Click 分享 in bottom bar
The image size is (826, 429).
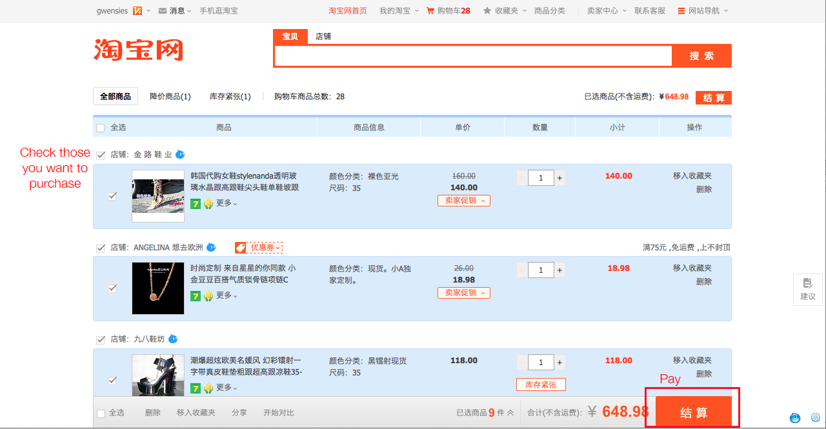click(x=239, y=413)
